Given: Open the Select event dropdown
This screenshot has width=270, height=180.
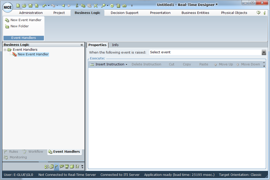Looking at the screenshot, I should pyautogui.click(x=264, y=52).
